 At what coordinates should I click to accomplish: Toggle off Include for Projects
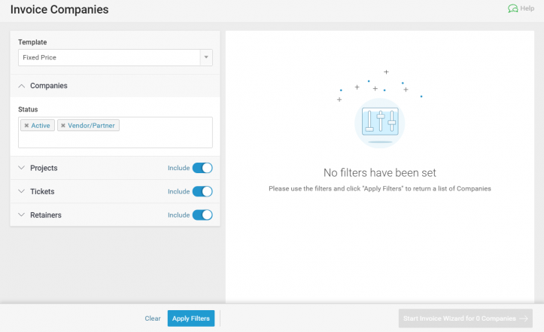tap(202, 168)
